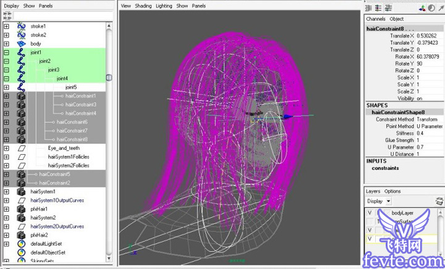445x269 pixels.
Task: Toggle visibility V of the yellow-highlighted layer
Action: tap(370, 239)
